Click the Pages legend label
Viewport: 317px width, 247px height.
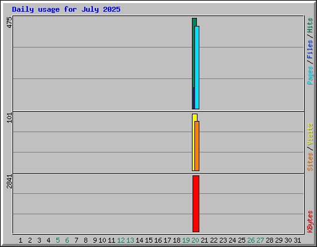tap(310, 75)
